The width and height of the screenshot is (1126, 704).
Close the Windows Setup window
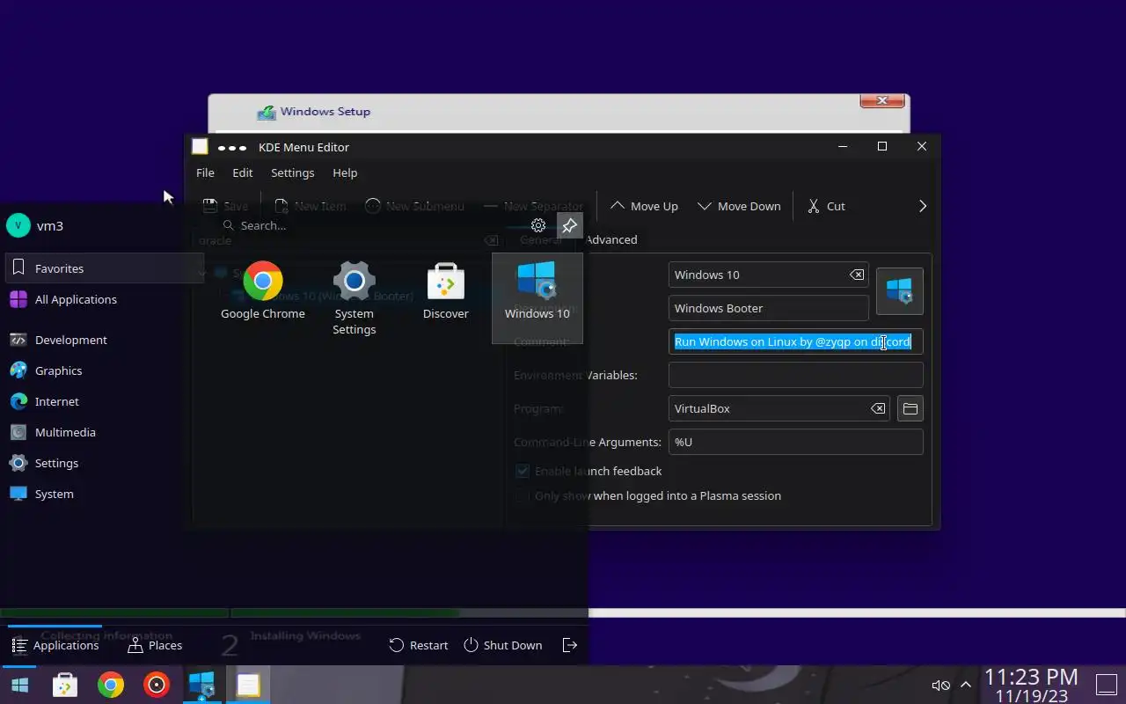882,101
